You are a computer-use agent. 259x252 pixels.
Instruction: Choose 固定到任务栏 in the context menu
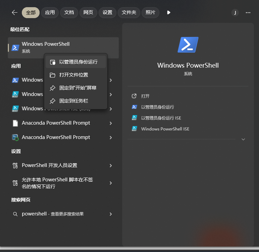click(76, 101)
